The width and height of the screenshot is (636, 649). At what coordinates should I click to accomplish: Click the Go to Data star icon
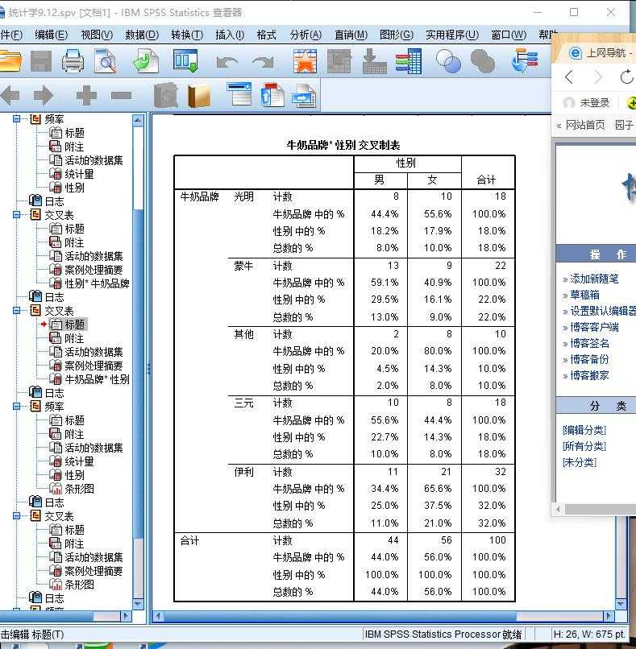point(305,61)
